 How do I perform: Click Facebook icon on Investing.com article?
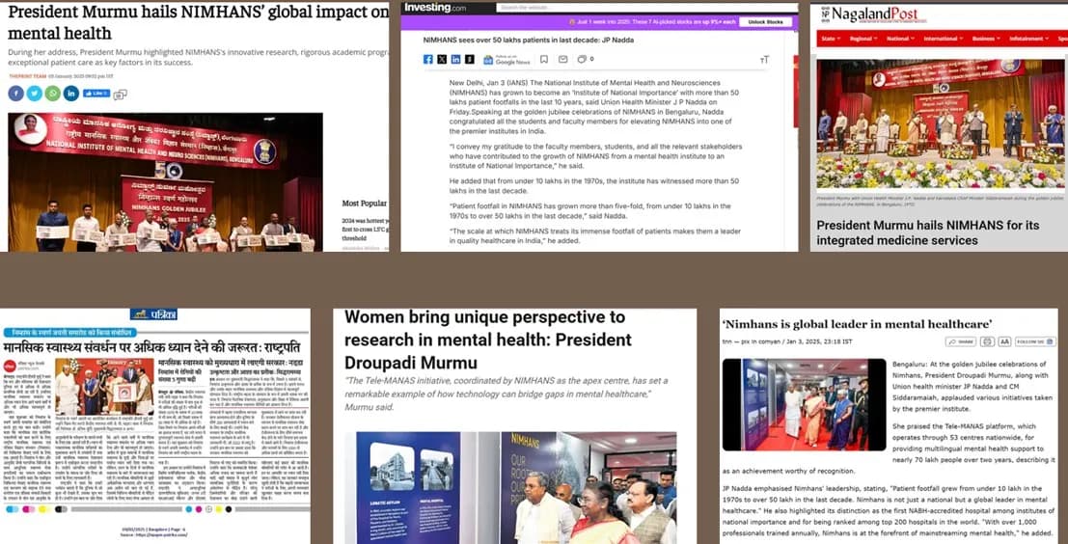click(x=428, y=60)
